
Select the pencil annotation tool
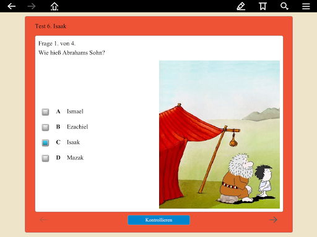coord(241,6)
